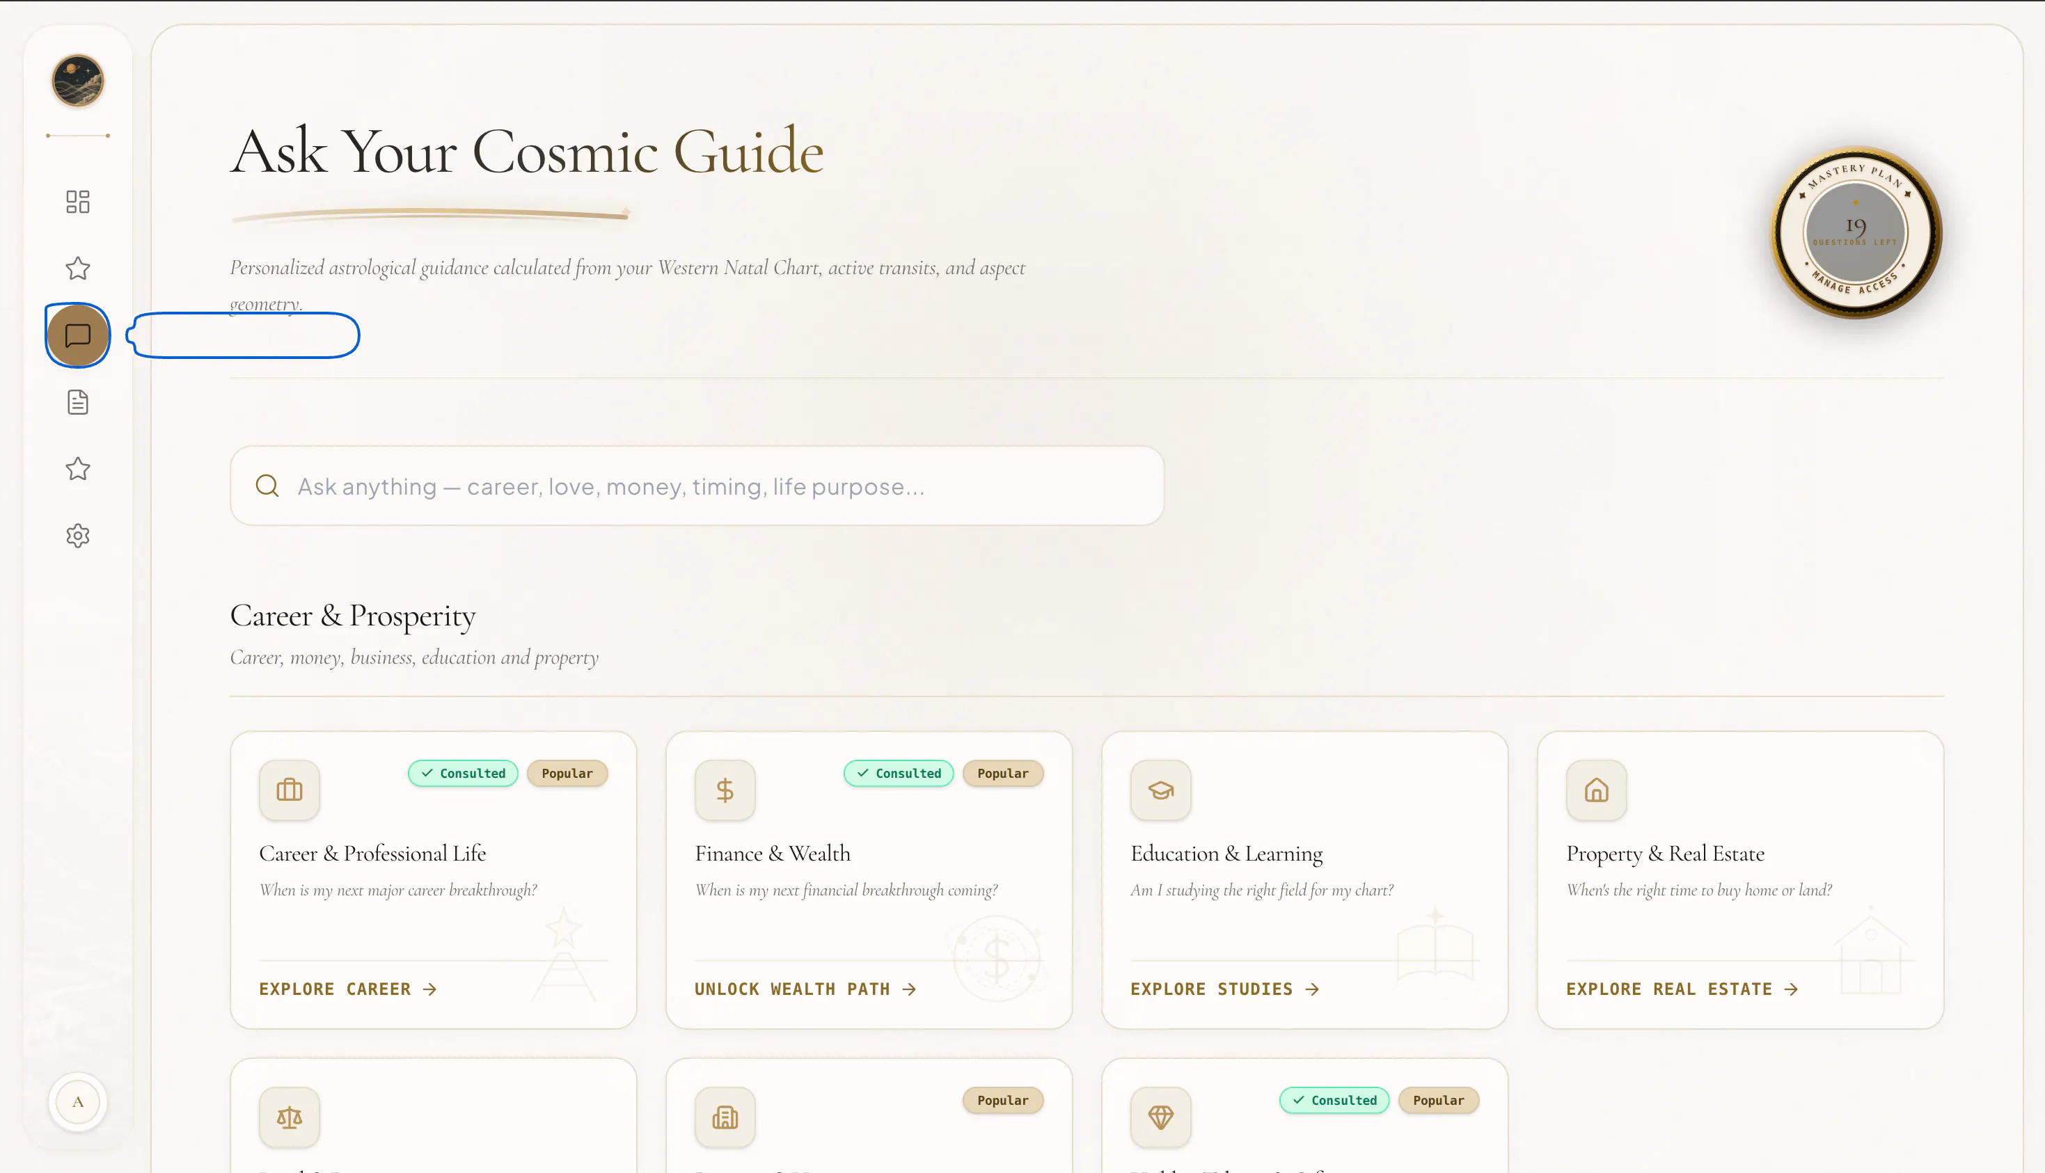Click the 'Ask Your Cosmic Guide' heading

(527, 152)
